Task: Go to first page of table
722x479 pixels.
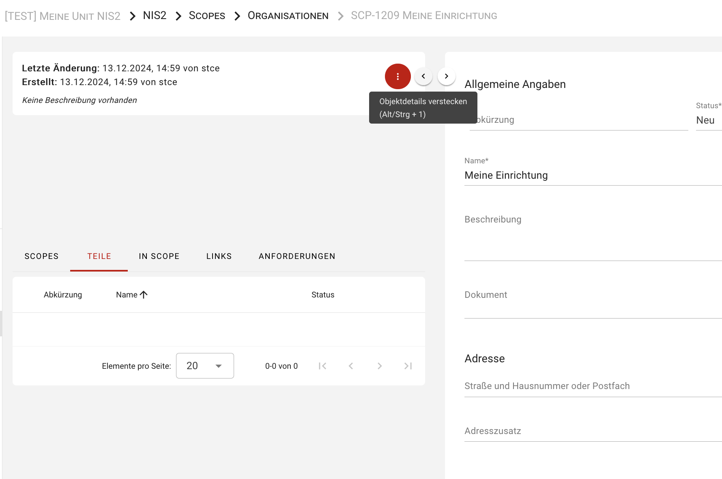Action: (322, 366)
